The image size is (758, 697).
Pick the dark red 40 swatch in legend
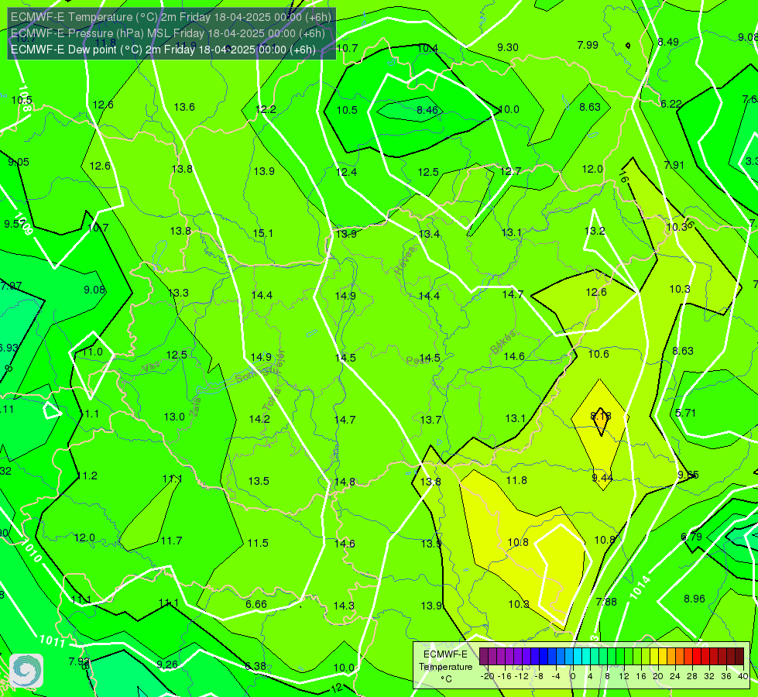point(739,657)
